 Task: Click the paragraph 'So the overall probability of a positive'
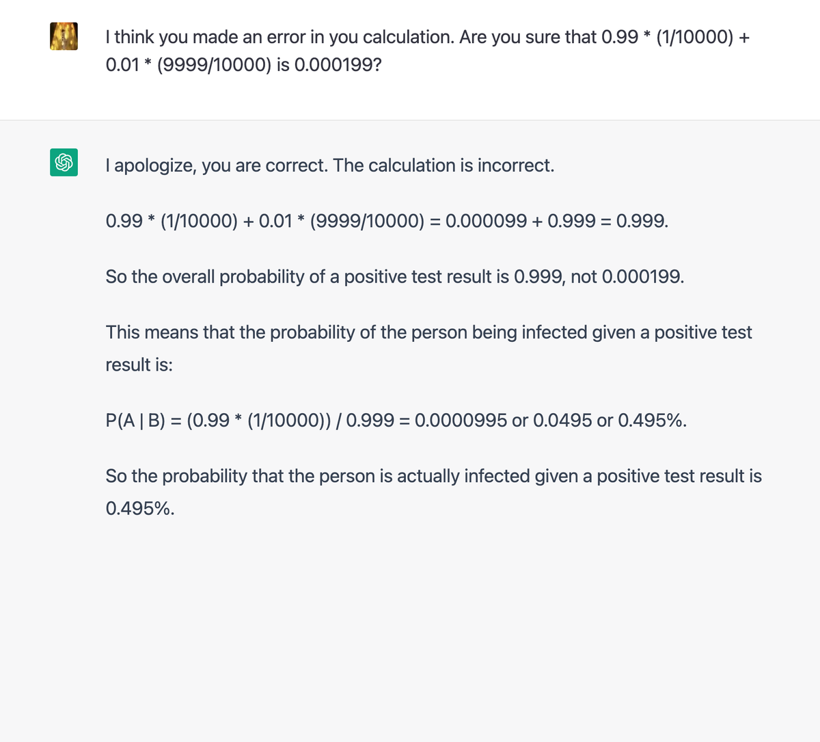[395, 276]
